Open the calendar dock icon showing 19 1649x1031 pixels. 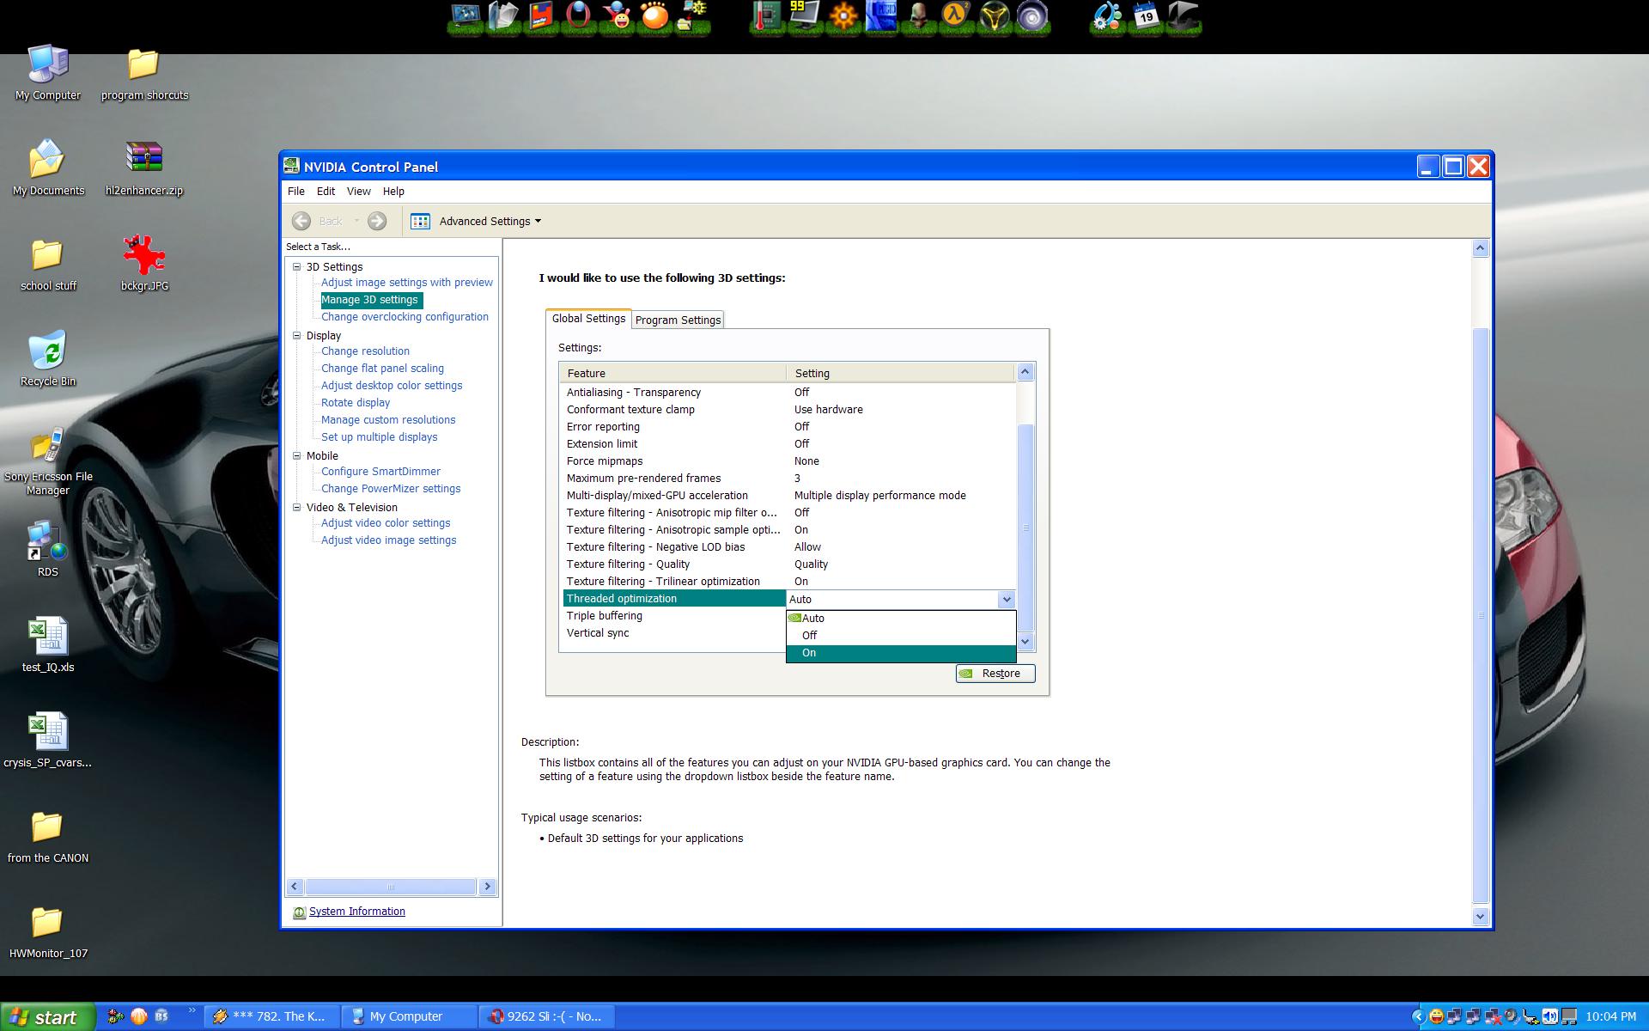(1146, 16)
